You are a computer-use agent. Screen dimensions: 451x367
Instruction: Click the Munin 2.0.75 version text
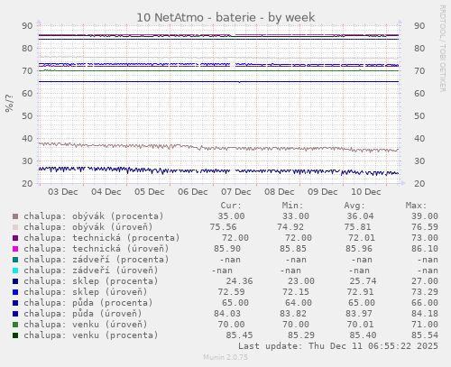pos(225,357)
